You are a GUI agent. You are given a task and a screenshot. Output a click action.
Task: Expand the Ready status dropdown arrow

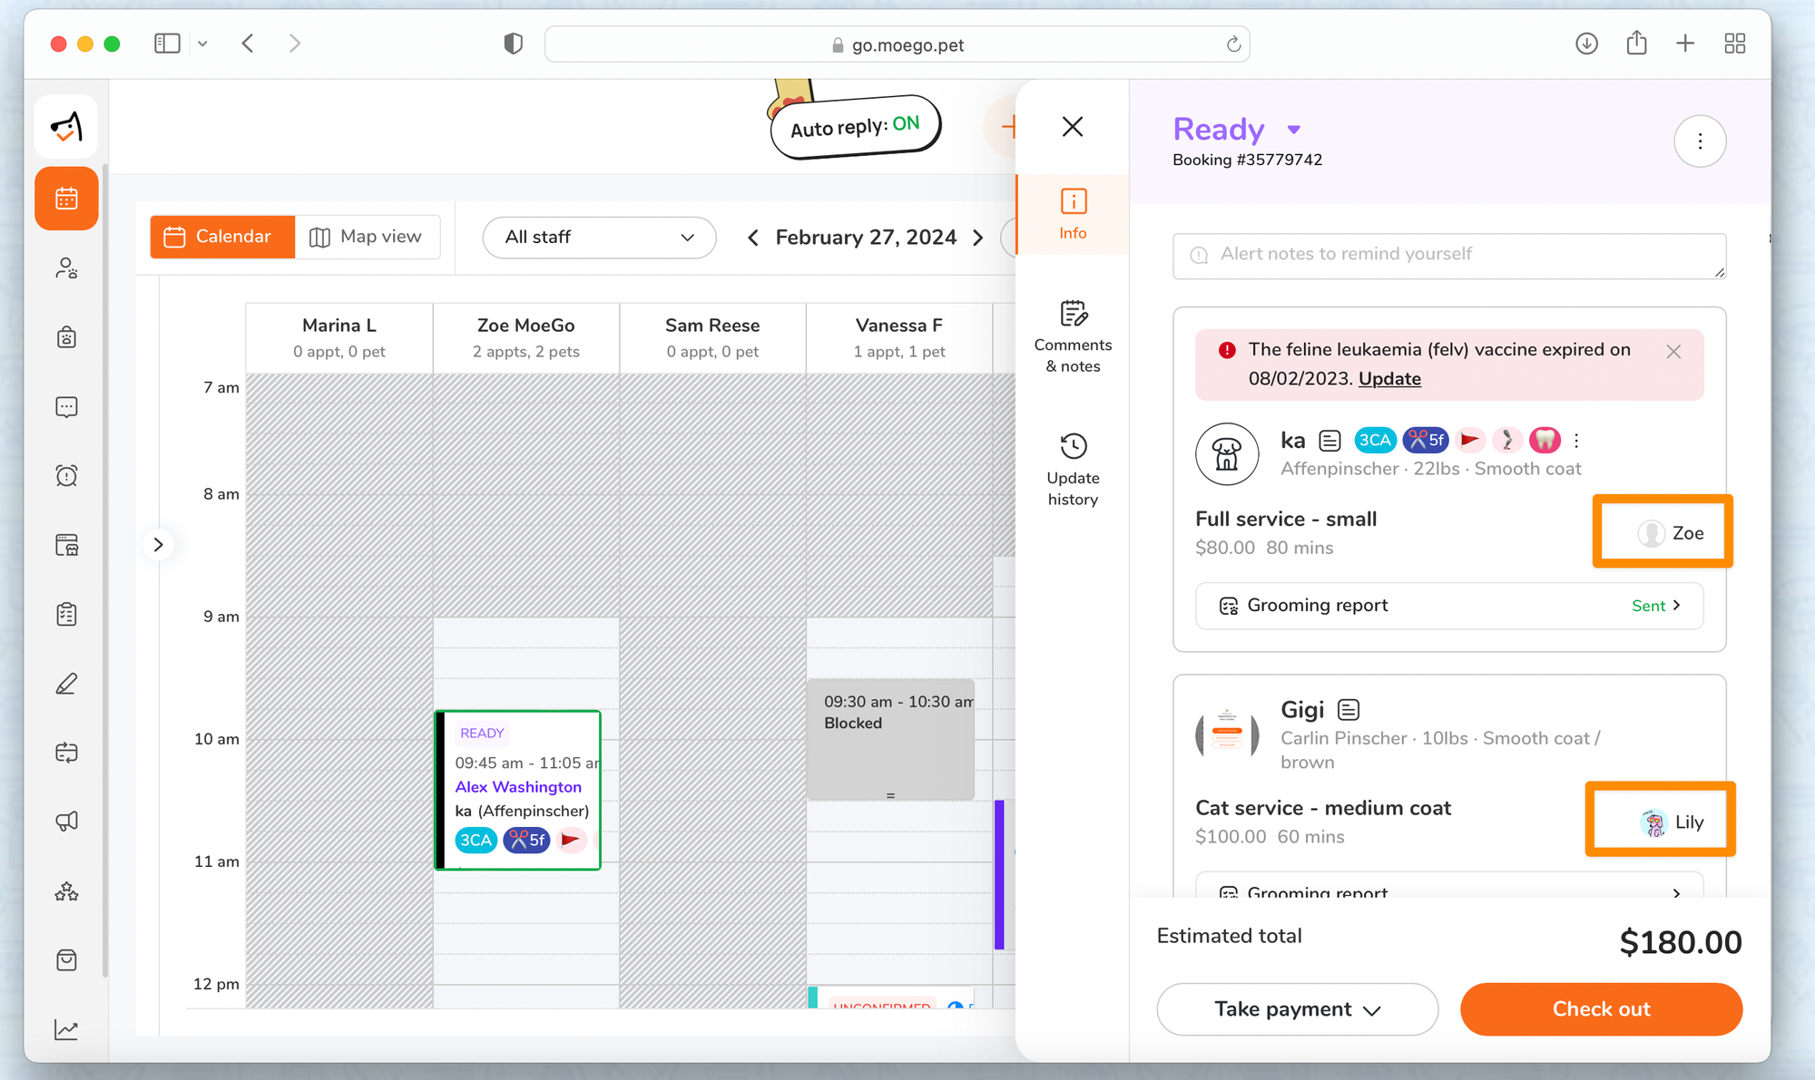1294,130
